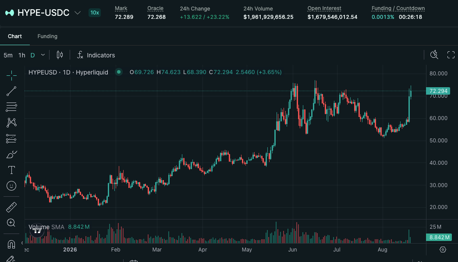Open the quick search icon
The image size is (458, 262).
[x=434, y=55]
